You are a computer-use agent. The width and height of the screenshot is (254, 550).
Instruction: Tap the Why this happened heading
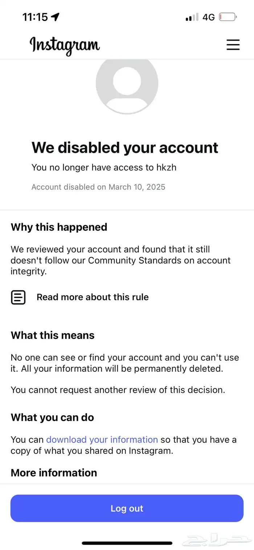59,227
